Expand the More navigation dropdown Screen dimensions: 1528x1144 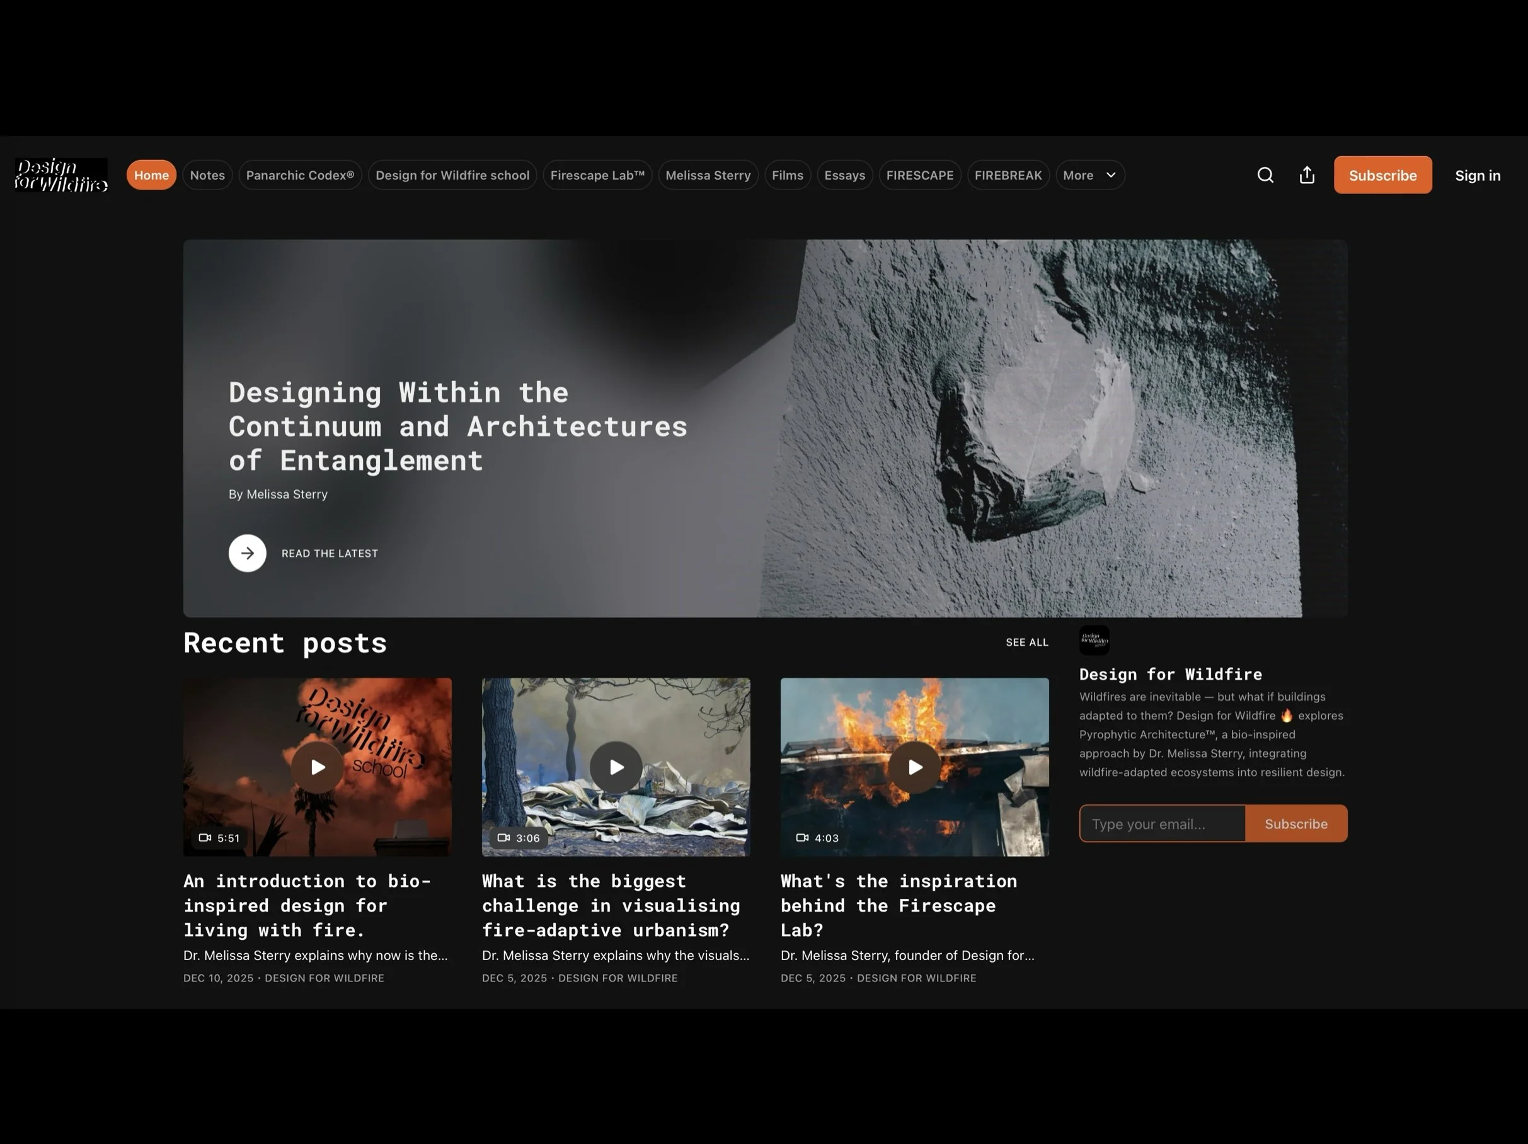click(x=1089, y=174)
